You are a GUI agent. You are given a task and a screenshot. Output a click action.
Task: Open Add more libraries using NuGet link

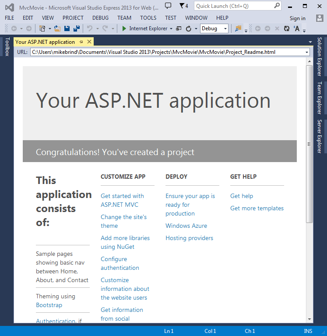click(125, 242)
